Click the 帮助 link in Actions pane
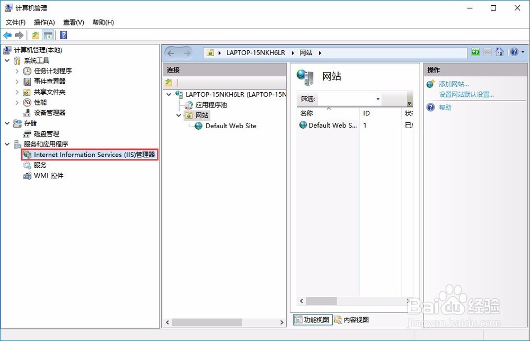The width and height of the screenshot is (530, 341). [x=445, y=107]
